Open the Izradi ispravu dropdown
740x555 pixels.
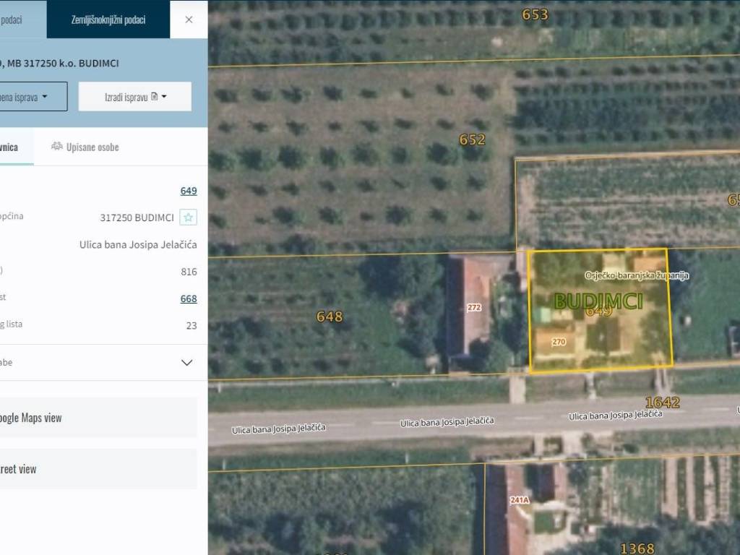click(134, 96)
